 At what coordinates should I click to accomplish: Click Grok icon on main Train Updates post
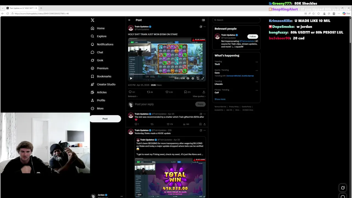[201, 27]
